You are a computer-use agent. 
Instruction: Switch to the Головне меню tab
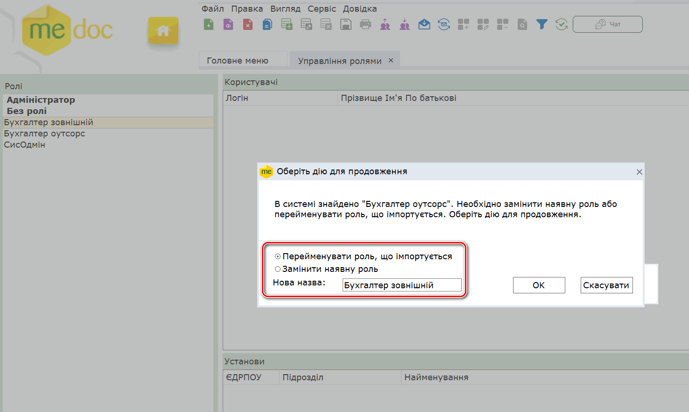(238, 61)
